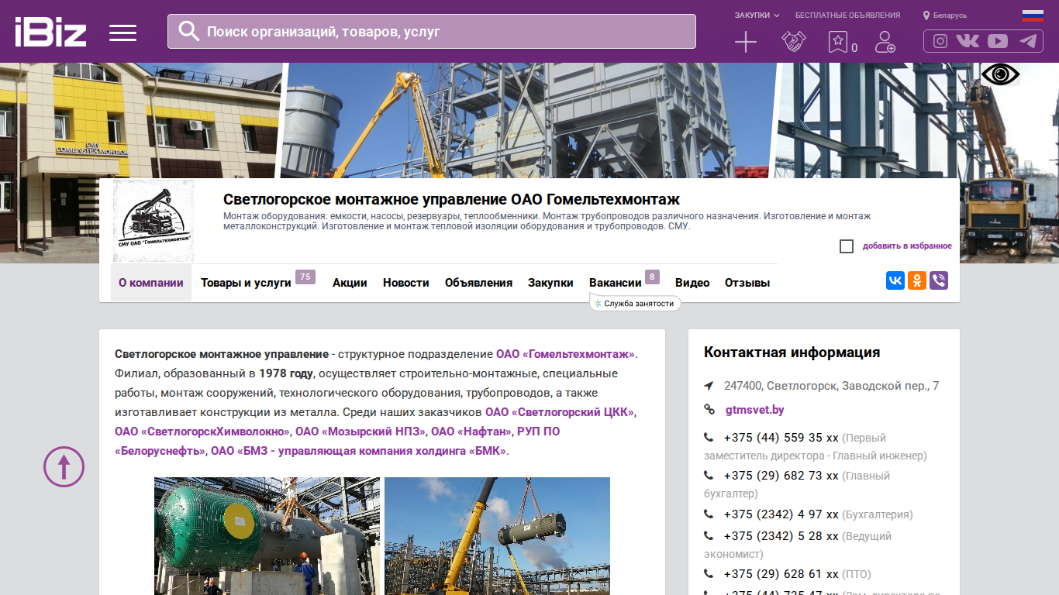Switch to the 'Объявления' tab
1059x595 pixels.
coord(478,283)
